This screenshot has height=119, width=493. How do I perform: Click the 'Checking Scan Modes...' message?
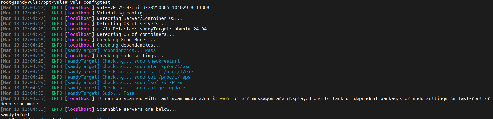(126, 40)
